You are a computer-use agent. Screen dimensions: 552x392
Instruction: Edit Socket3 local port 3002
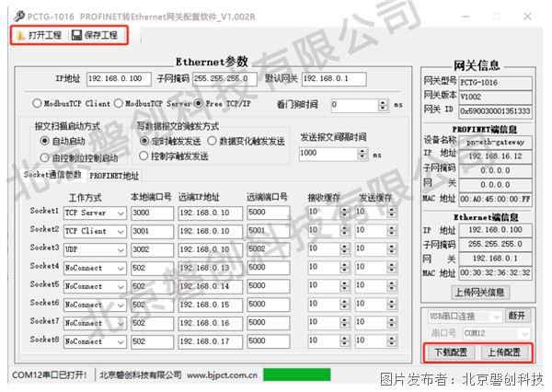coord(152,249)
